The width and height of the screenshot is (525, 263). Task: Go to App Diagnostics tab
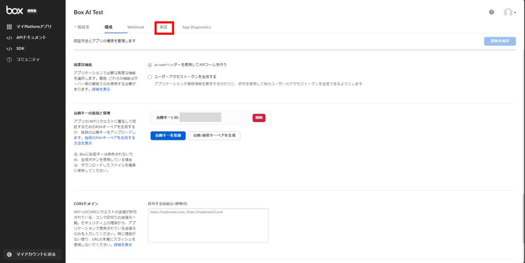(x=196, y=27)
